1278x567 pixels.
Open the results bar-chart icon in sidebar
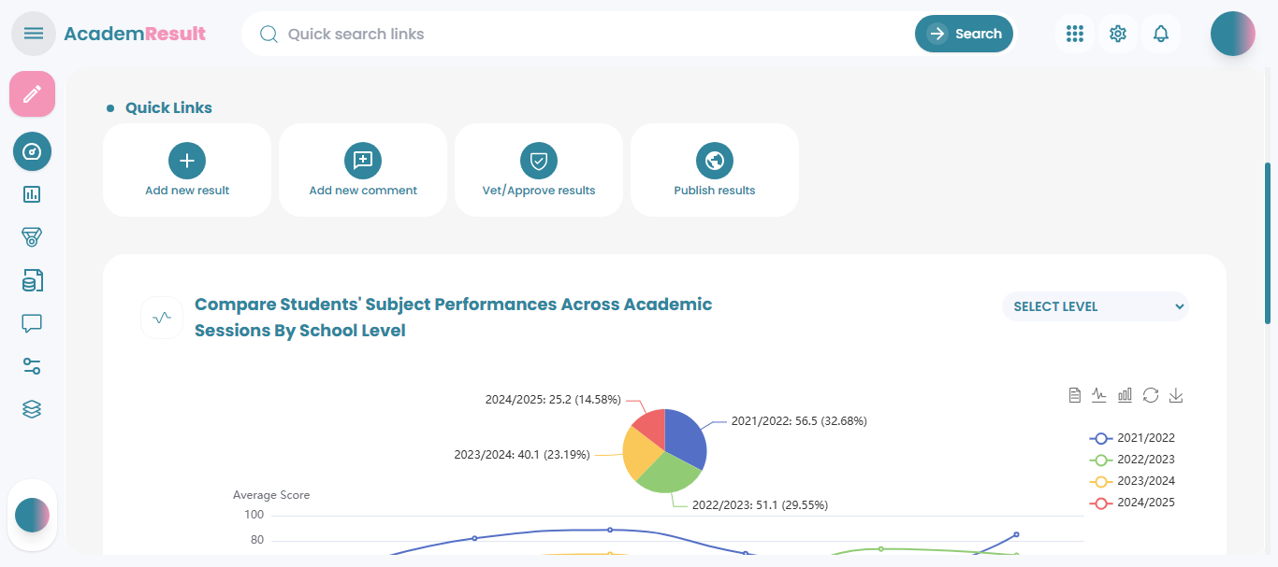[x=32, y=194]
